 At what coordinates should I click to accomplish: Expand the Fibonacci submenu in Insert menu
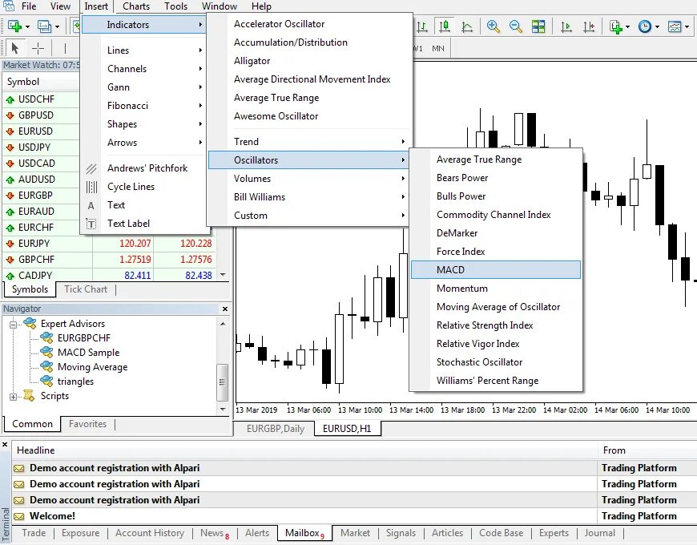point(145,105)
